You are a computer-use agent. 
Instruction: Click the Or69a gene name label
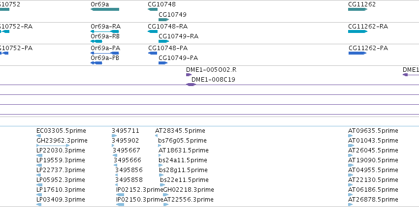click(x=100, y=4)
